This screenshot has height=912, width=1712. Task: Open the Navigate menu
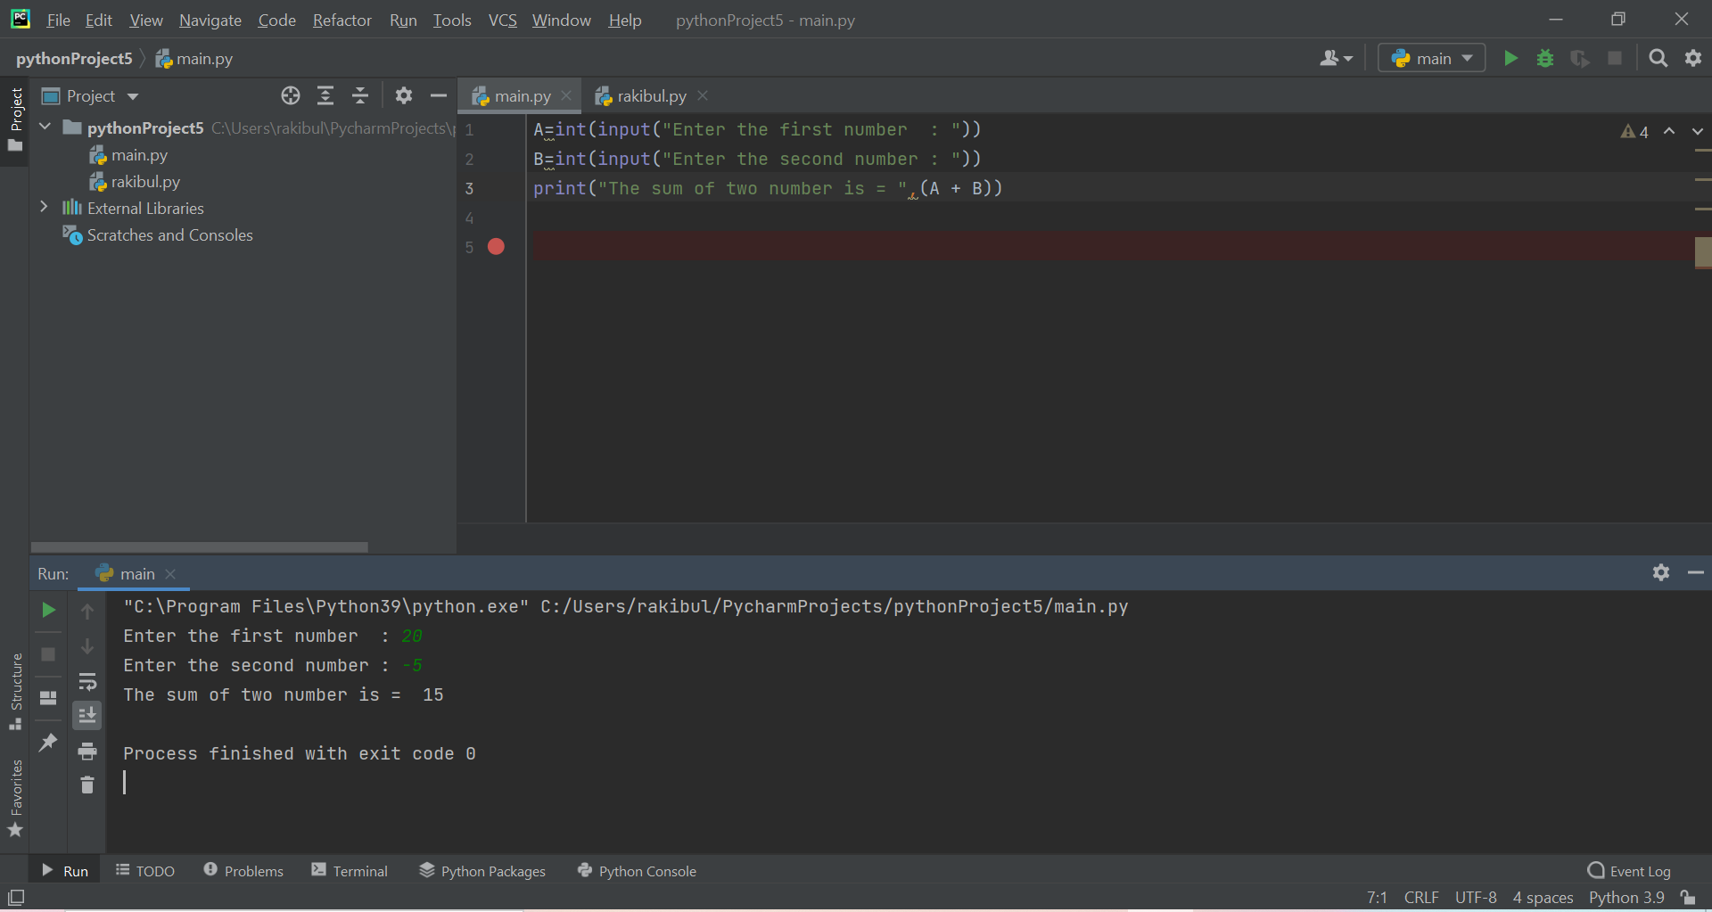tap(210, 20)
